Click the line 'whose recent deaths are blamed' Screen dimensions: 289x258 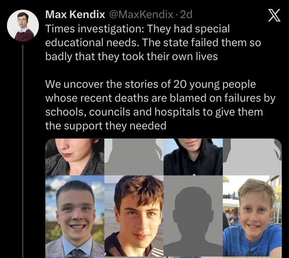tap(160, 98)
